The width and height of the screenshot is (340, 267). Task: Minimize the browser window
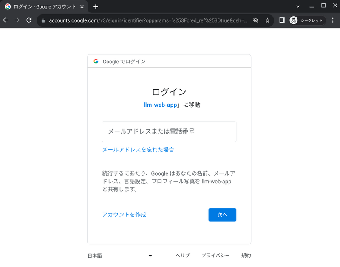[x=312, y=6]
